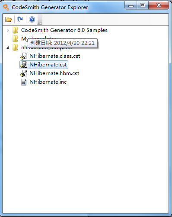Image resolution: width=172 pixels, height=217 pixels.
Task: Click the NHibernate.class.cst template icon
Action: (24, 56)
